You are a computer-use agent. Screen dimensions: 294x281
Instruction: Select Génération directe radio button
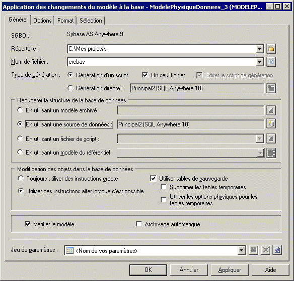70,88
